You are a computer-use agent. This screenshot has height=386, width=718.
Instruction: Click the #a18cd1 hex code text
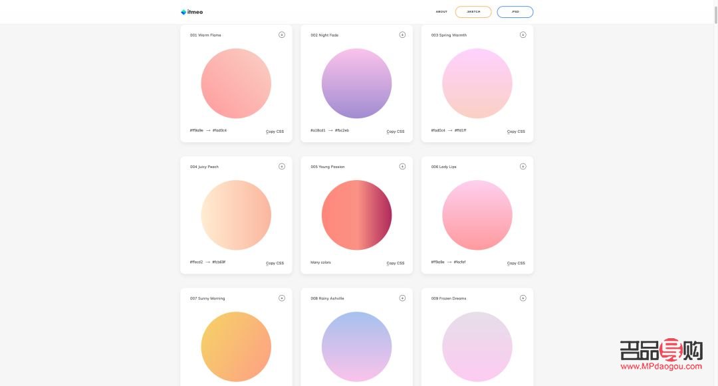318,130
